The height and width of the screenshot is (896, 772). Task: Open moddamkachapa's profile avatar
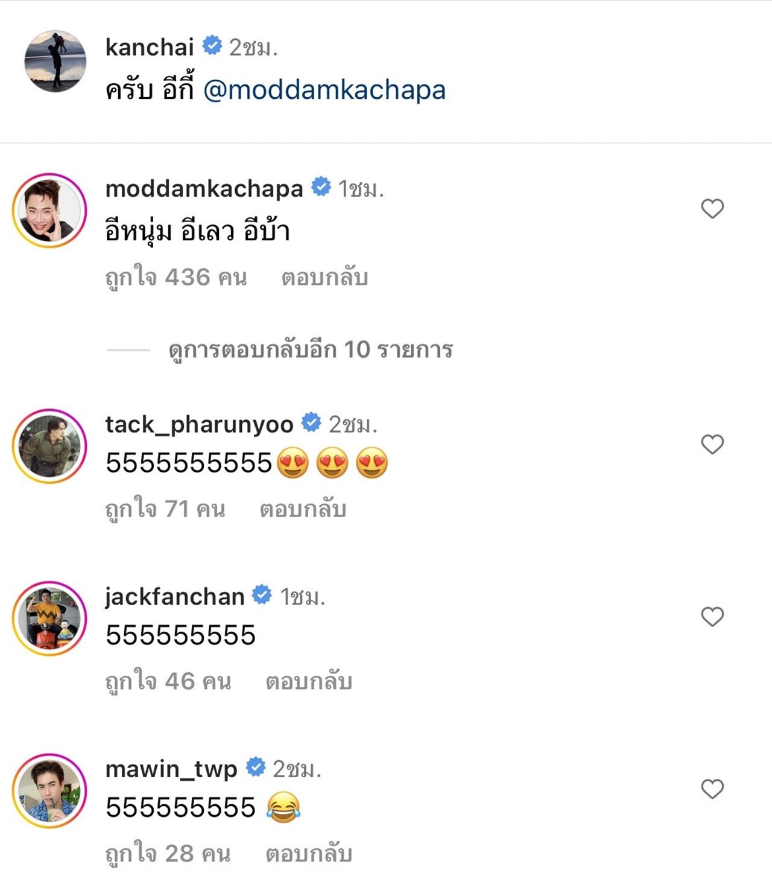point(49,211)
